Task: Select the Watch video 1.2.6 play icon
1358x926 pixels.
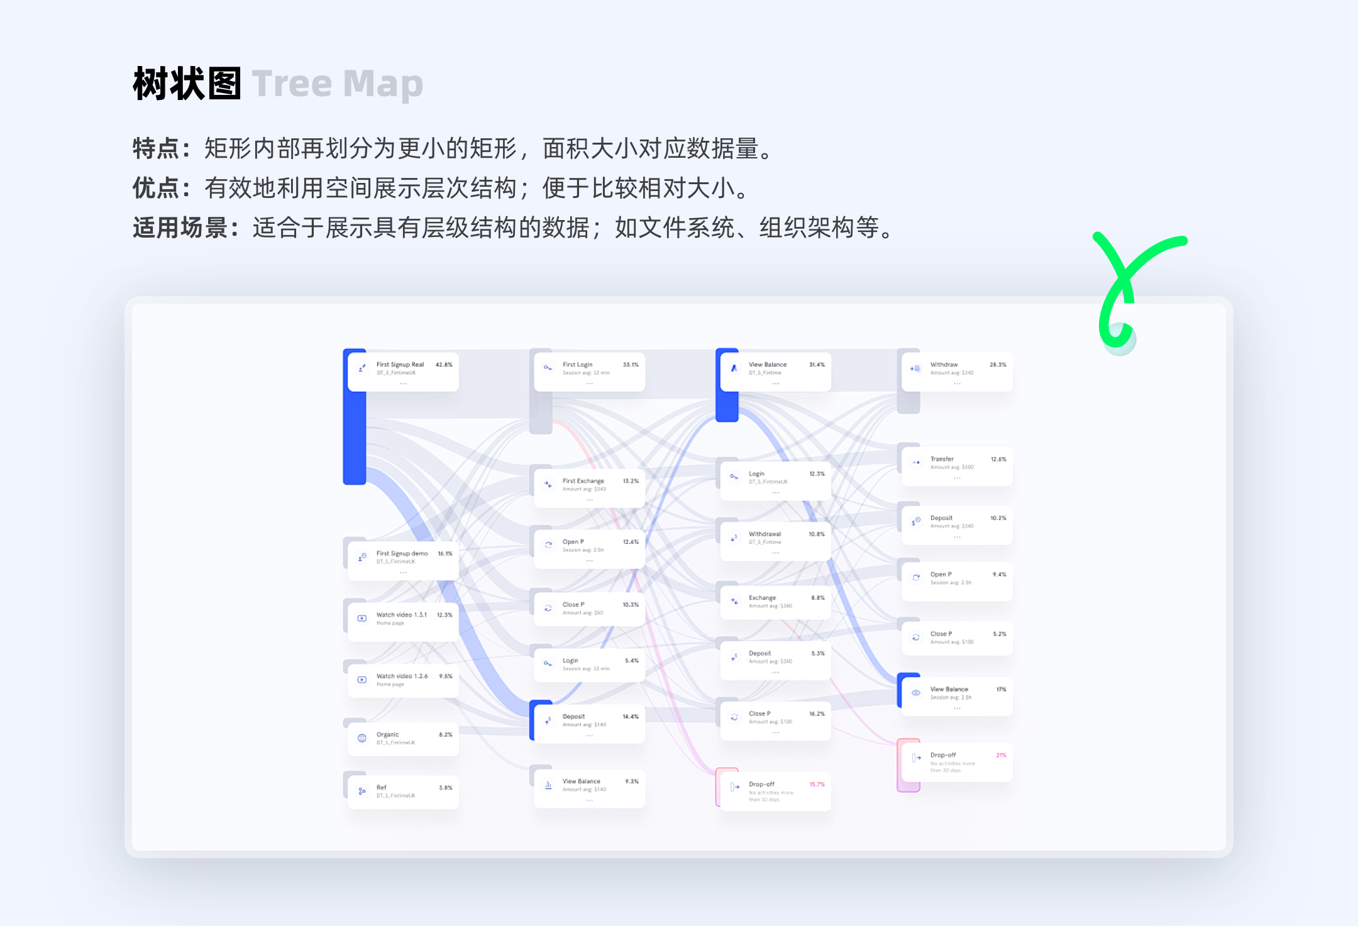Action: [x=362, y=680]
